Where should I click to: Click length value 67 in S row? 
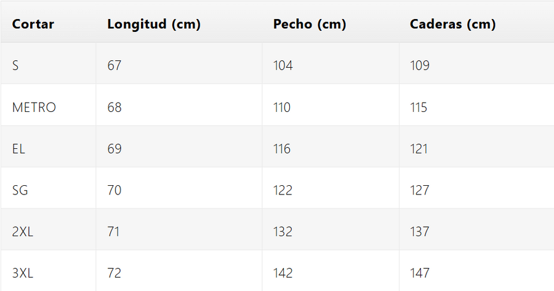tap(114, 66)
